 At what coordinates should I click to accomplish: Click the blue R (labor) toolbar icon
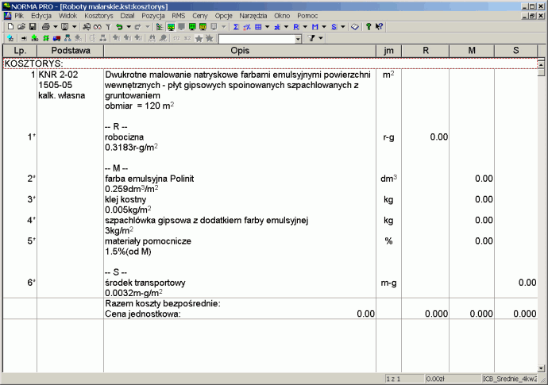(296, 27)
